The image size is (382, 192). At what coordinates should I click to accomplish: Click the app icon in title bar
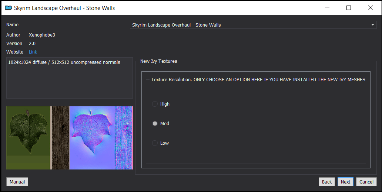click(9, 8)
